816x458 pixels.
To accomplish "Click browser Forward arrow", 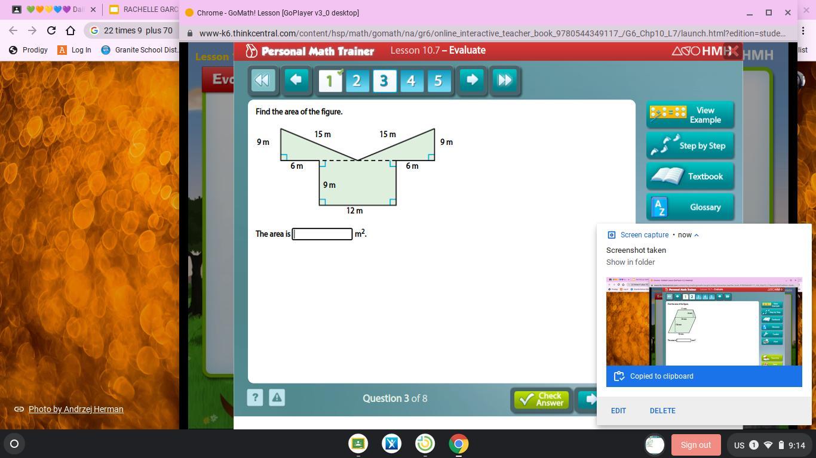I will click(32, 30).
